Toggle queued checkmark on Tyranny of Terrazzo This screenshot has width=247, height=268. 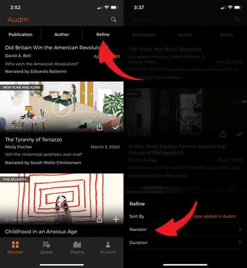click(116, 128)
